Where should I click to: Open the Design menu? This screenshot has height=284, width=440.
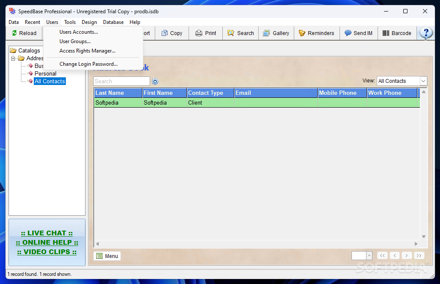pos(89,22)
